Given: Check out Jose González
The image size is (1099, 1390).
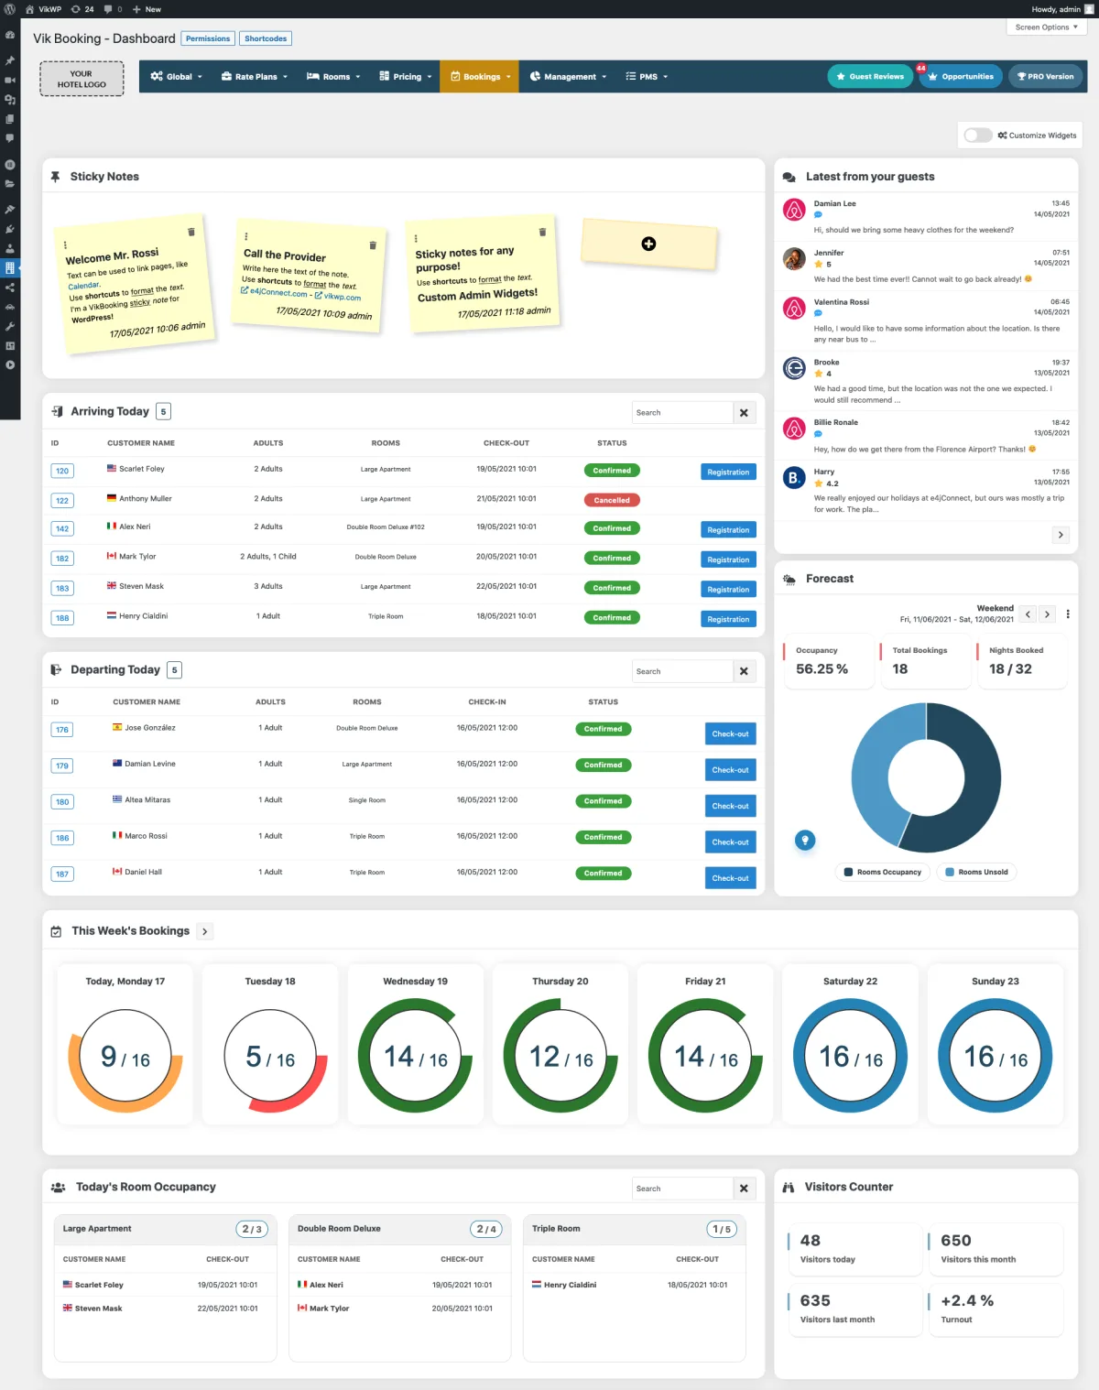Looking at the screenshot, I should (730, 734).
